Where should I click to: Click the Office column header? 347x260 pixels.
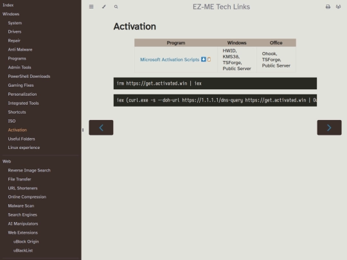tap(276, 42)
